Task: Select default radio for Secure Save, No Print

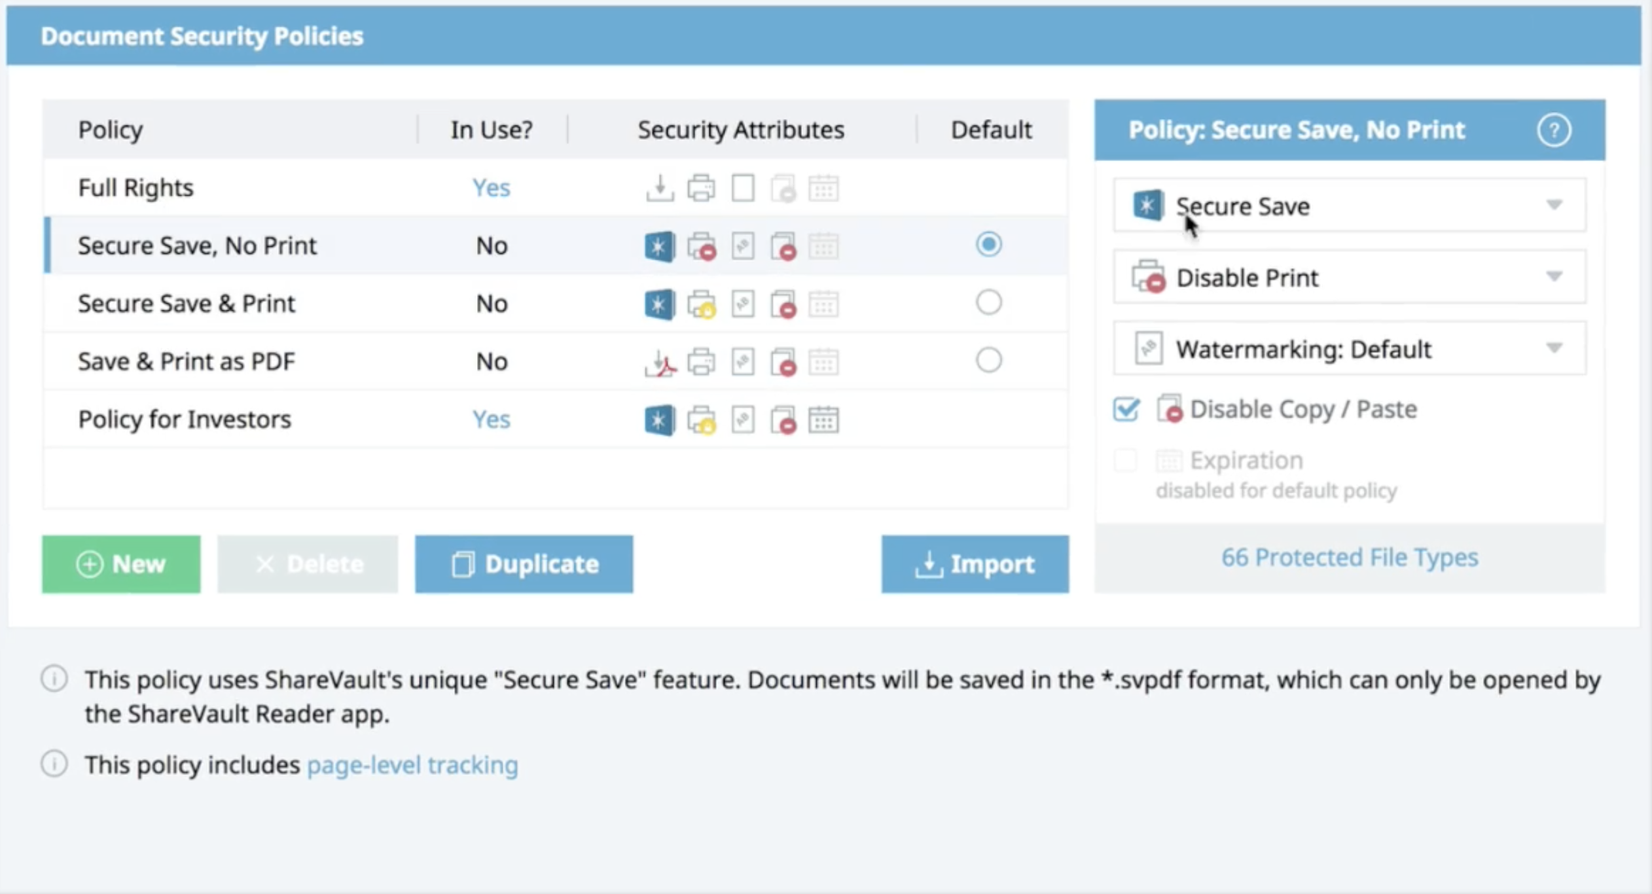Action: (x=988, y=244)
